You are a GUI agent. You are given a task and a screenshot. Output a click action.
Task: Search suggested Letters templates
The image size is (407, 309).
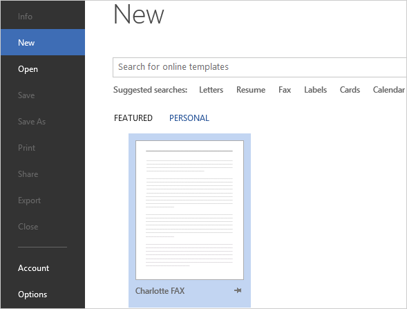211,90
